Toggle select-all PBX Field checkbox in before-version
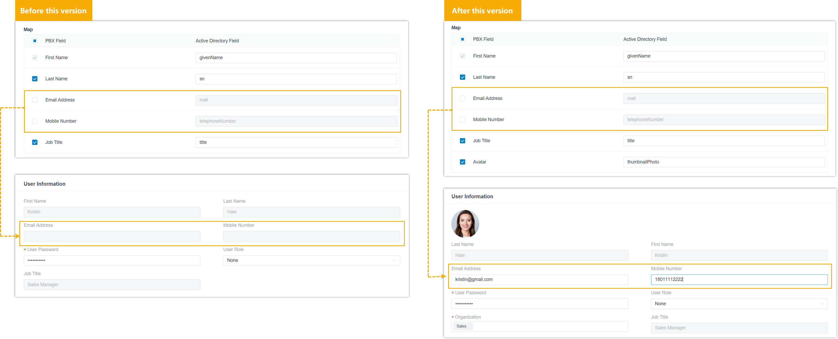 [35, 41]
